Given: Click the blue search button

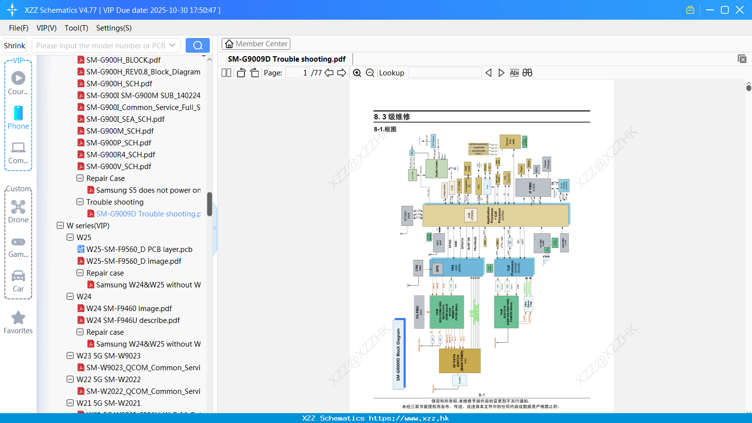Looking at the screenshot, I should coord(198,45).
